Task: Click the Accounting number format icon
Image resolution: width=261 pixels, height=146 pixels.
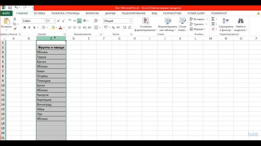Action: coord(106,27)
